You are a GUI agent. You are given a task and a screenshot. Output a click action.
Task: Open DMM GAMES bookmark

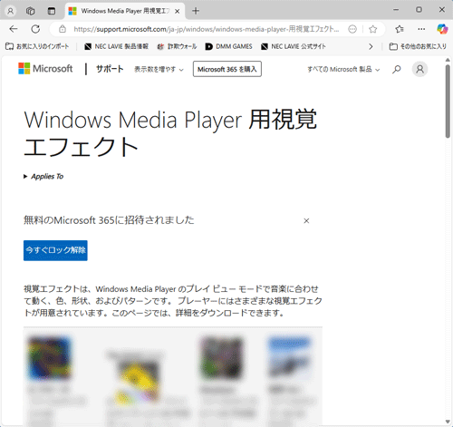point(228,46)
